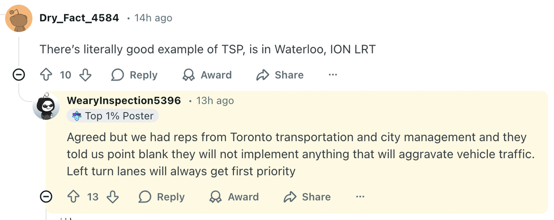The height and width of the screenshot is (220, 554).
Task: Give award to Dry_Fact_4584's comment
Action: click(x=207, y=75)
